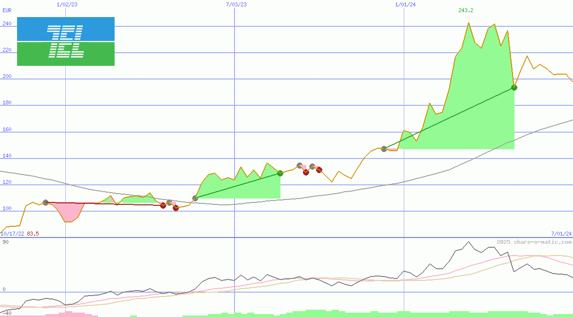This screenshot has height=317, width=573.
Task: Click the gray dot starting the red trend line
Action: 45,202
